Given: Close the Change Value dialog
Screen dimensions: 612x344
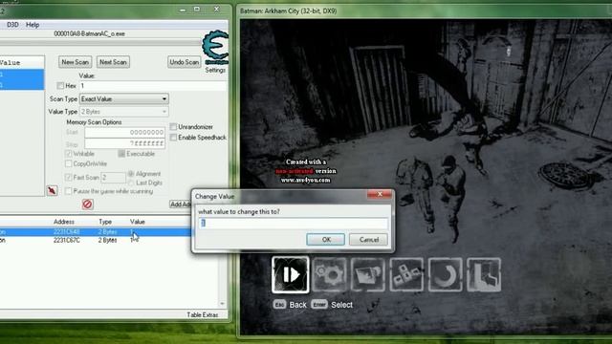Looking at the screenshot, I should (x=380, y=194).
